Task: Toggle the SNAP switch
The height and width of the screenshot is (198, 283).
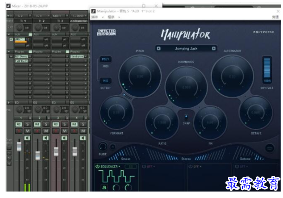Action: (186, 117)
